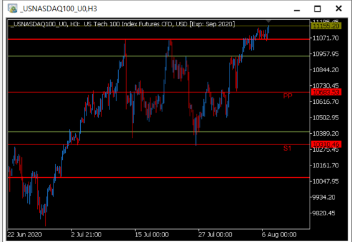
Task: Click the 10047.95 price scale value
Action: [325, 182]
